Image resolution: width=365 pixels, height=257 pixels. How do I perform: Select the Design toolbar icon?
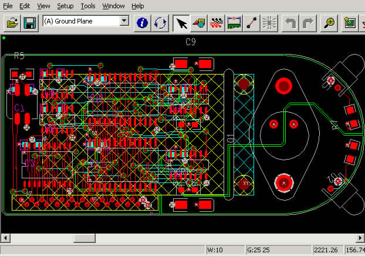[199, 23]
